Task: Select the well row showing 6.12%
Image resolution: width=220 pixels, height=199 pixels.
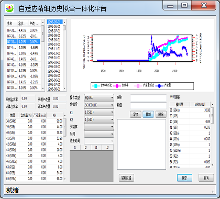Action: click(x=24, y=36)
